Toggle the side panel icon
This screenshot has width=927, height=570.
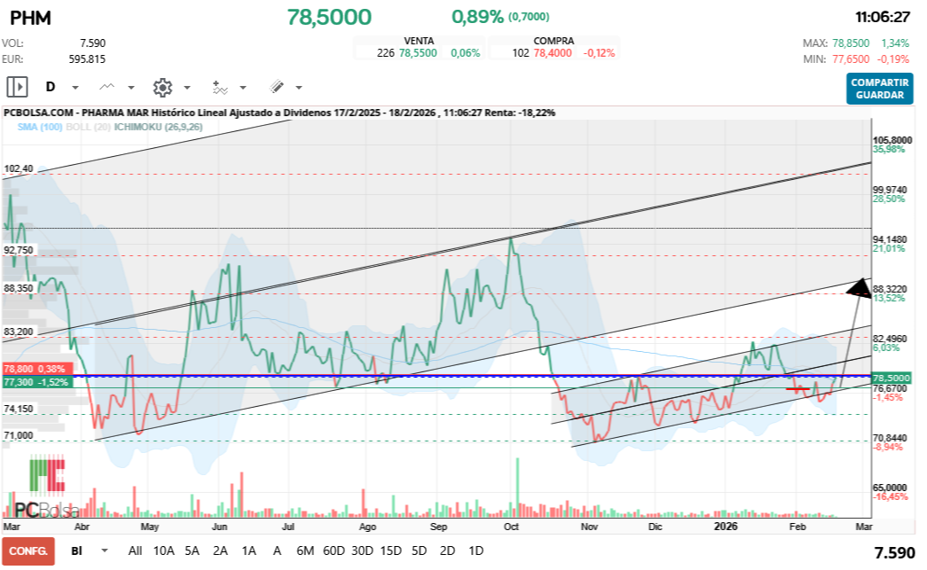click(x=18, y=87)
